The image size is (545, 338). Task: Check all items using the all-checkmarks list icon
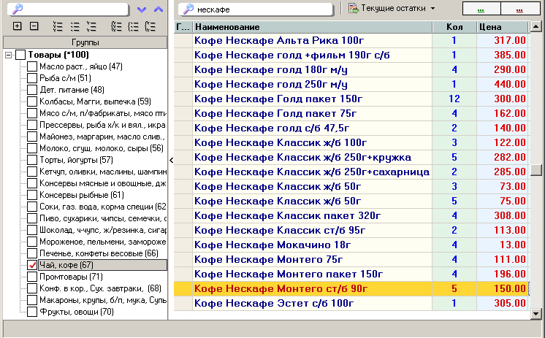58,26
